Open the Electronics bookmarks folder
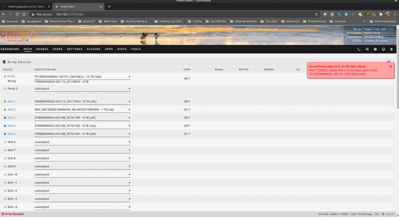The height and width of the screenshot is (217, 399). pos(290,21)
